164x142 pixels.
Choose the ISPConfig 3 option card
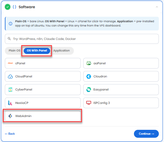(x=121, y=103)
